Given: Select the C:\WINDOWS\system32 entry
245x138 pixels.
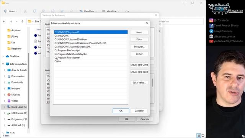Looking at the screenshot, I should tap(91, 32).
